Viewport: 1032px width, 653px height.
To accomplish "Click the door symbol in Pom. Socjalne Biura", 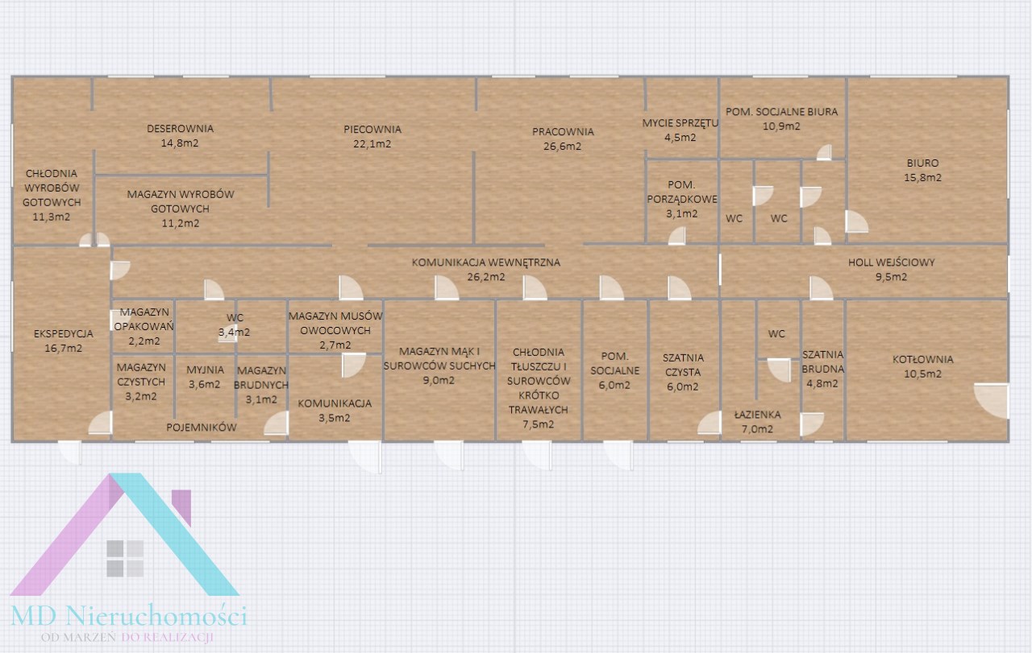I will (823, 152).
